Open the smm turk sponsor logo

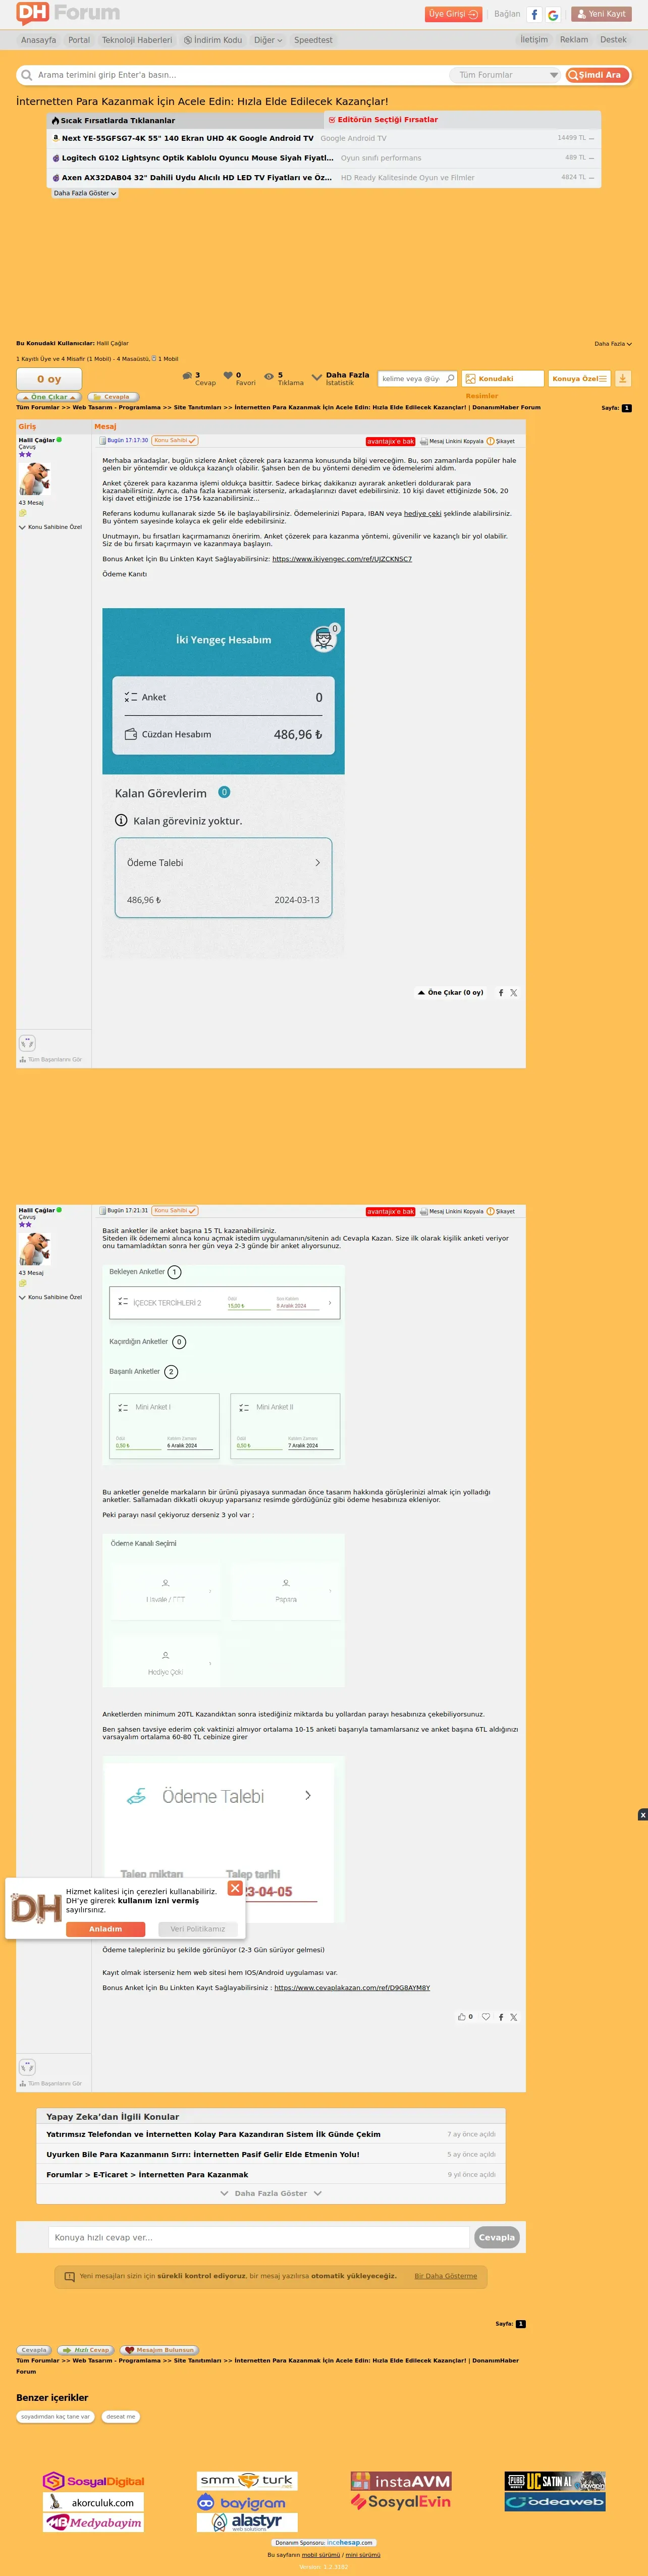[x=247, y=2480]
